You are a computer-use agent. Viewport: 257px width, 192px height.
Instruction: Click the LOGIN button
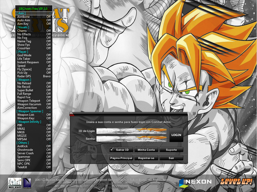[x=176, y=135]
